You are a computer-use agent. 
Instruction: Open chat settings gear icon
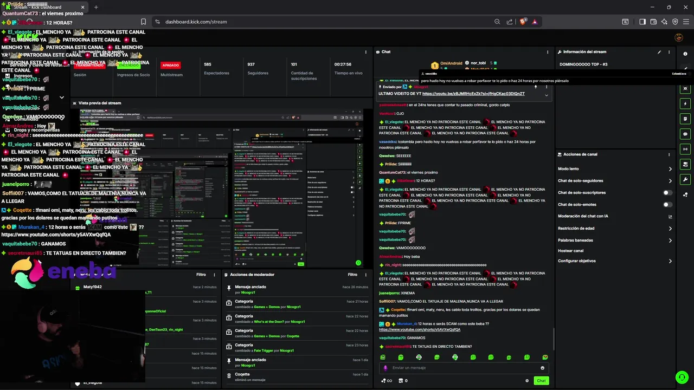click(x=527, y=381)
